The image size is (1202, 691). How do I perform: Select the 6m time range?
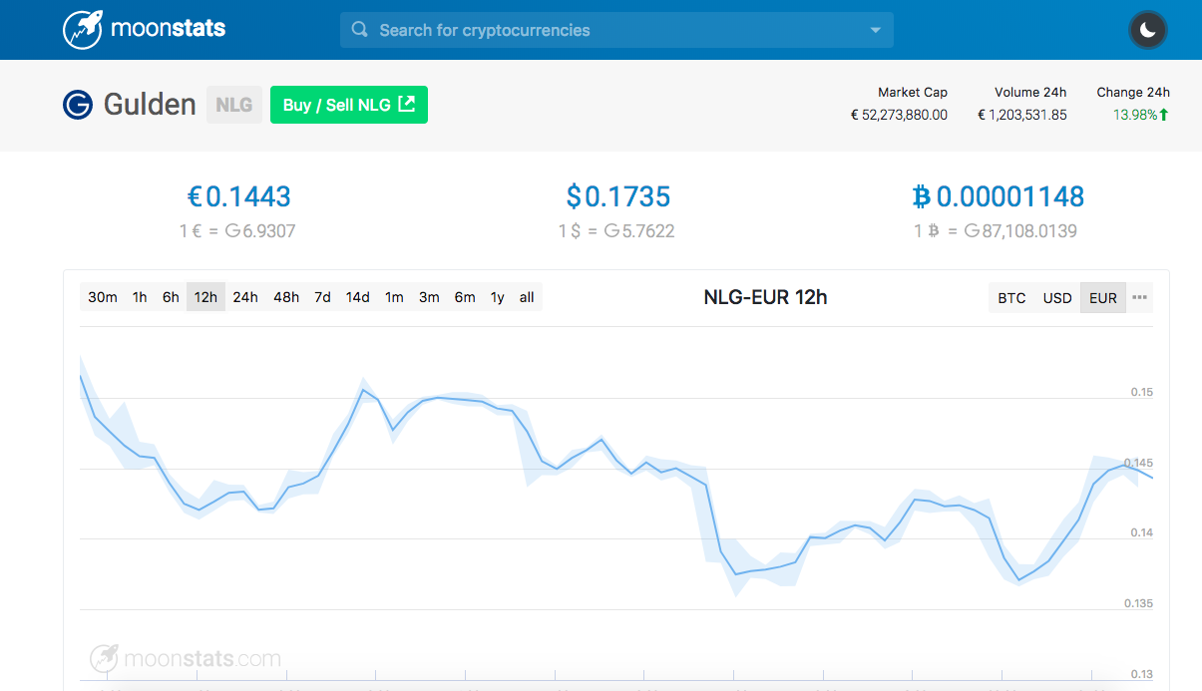[x=465, y=297]
